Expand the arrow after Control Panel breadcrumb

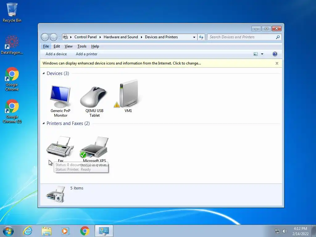(x=100, y=37)
